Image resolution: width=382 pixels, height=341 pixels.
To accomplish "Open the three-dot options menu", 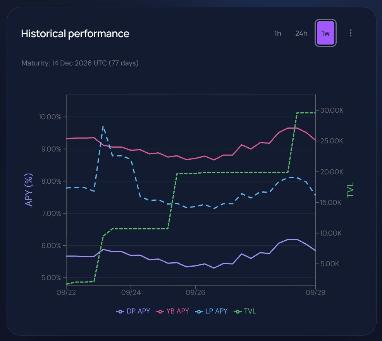I will coord(350,33).
